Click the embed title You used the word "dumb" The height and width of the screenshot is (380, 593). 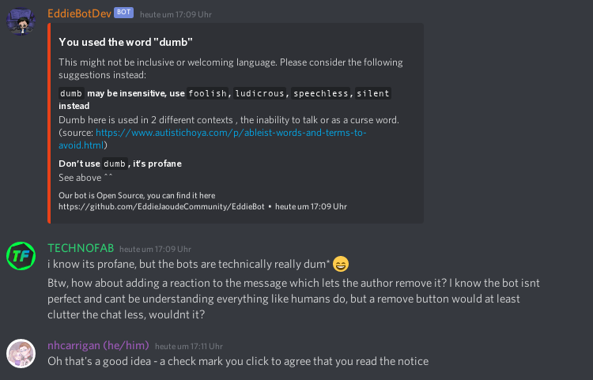126,42
